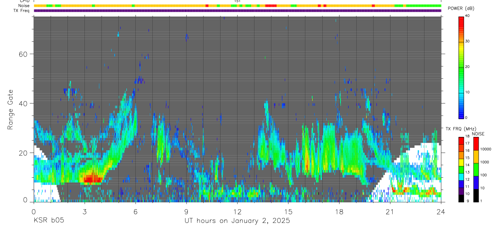The height and width of the screenshot is (229, 496).
Task: Pick the dark blue bottom of power colorbar
Action: [x=461, y=115]
